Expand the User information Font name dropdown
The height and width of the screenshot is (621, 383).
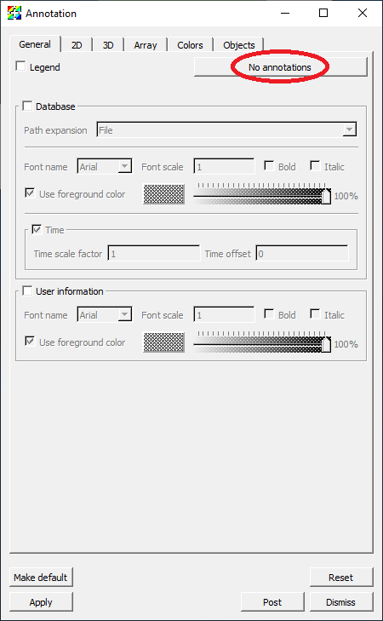tap(105, 315)
